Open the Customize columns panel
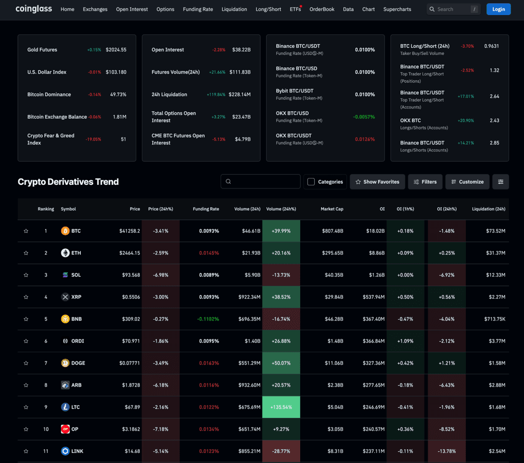This screenshot has height=463, width=524. [467, 182]
